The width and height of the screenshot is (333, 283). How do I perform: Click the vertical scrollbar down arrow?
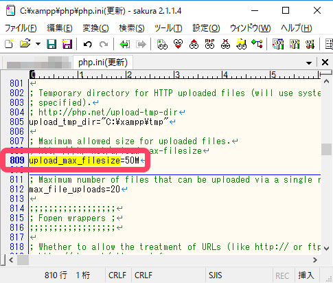pyautogui.click(x=326, y=248)
